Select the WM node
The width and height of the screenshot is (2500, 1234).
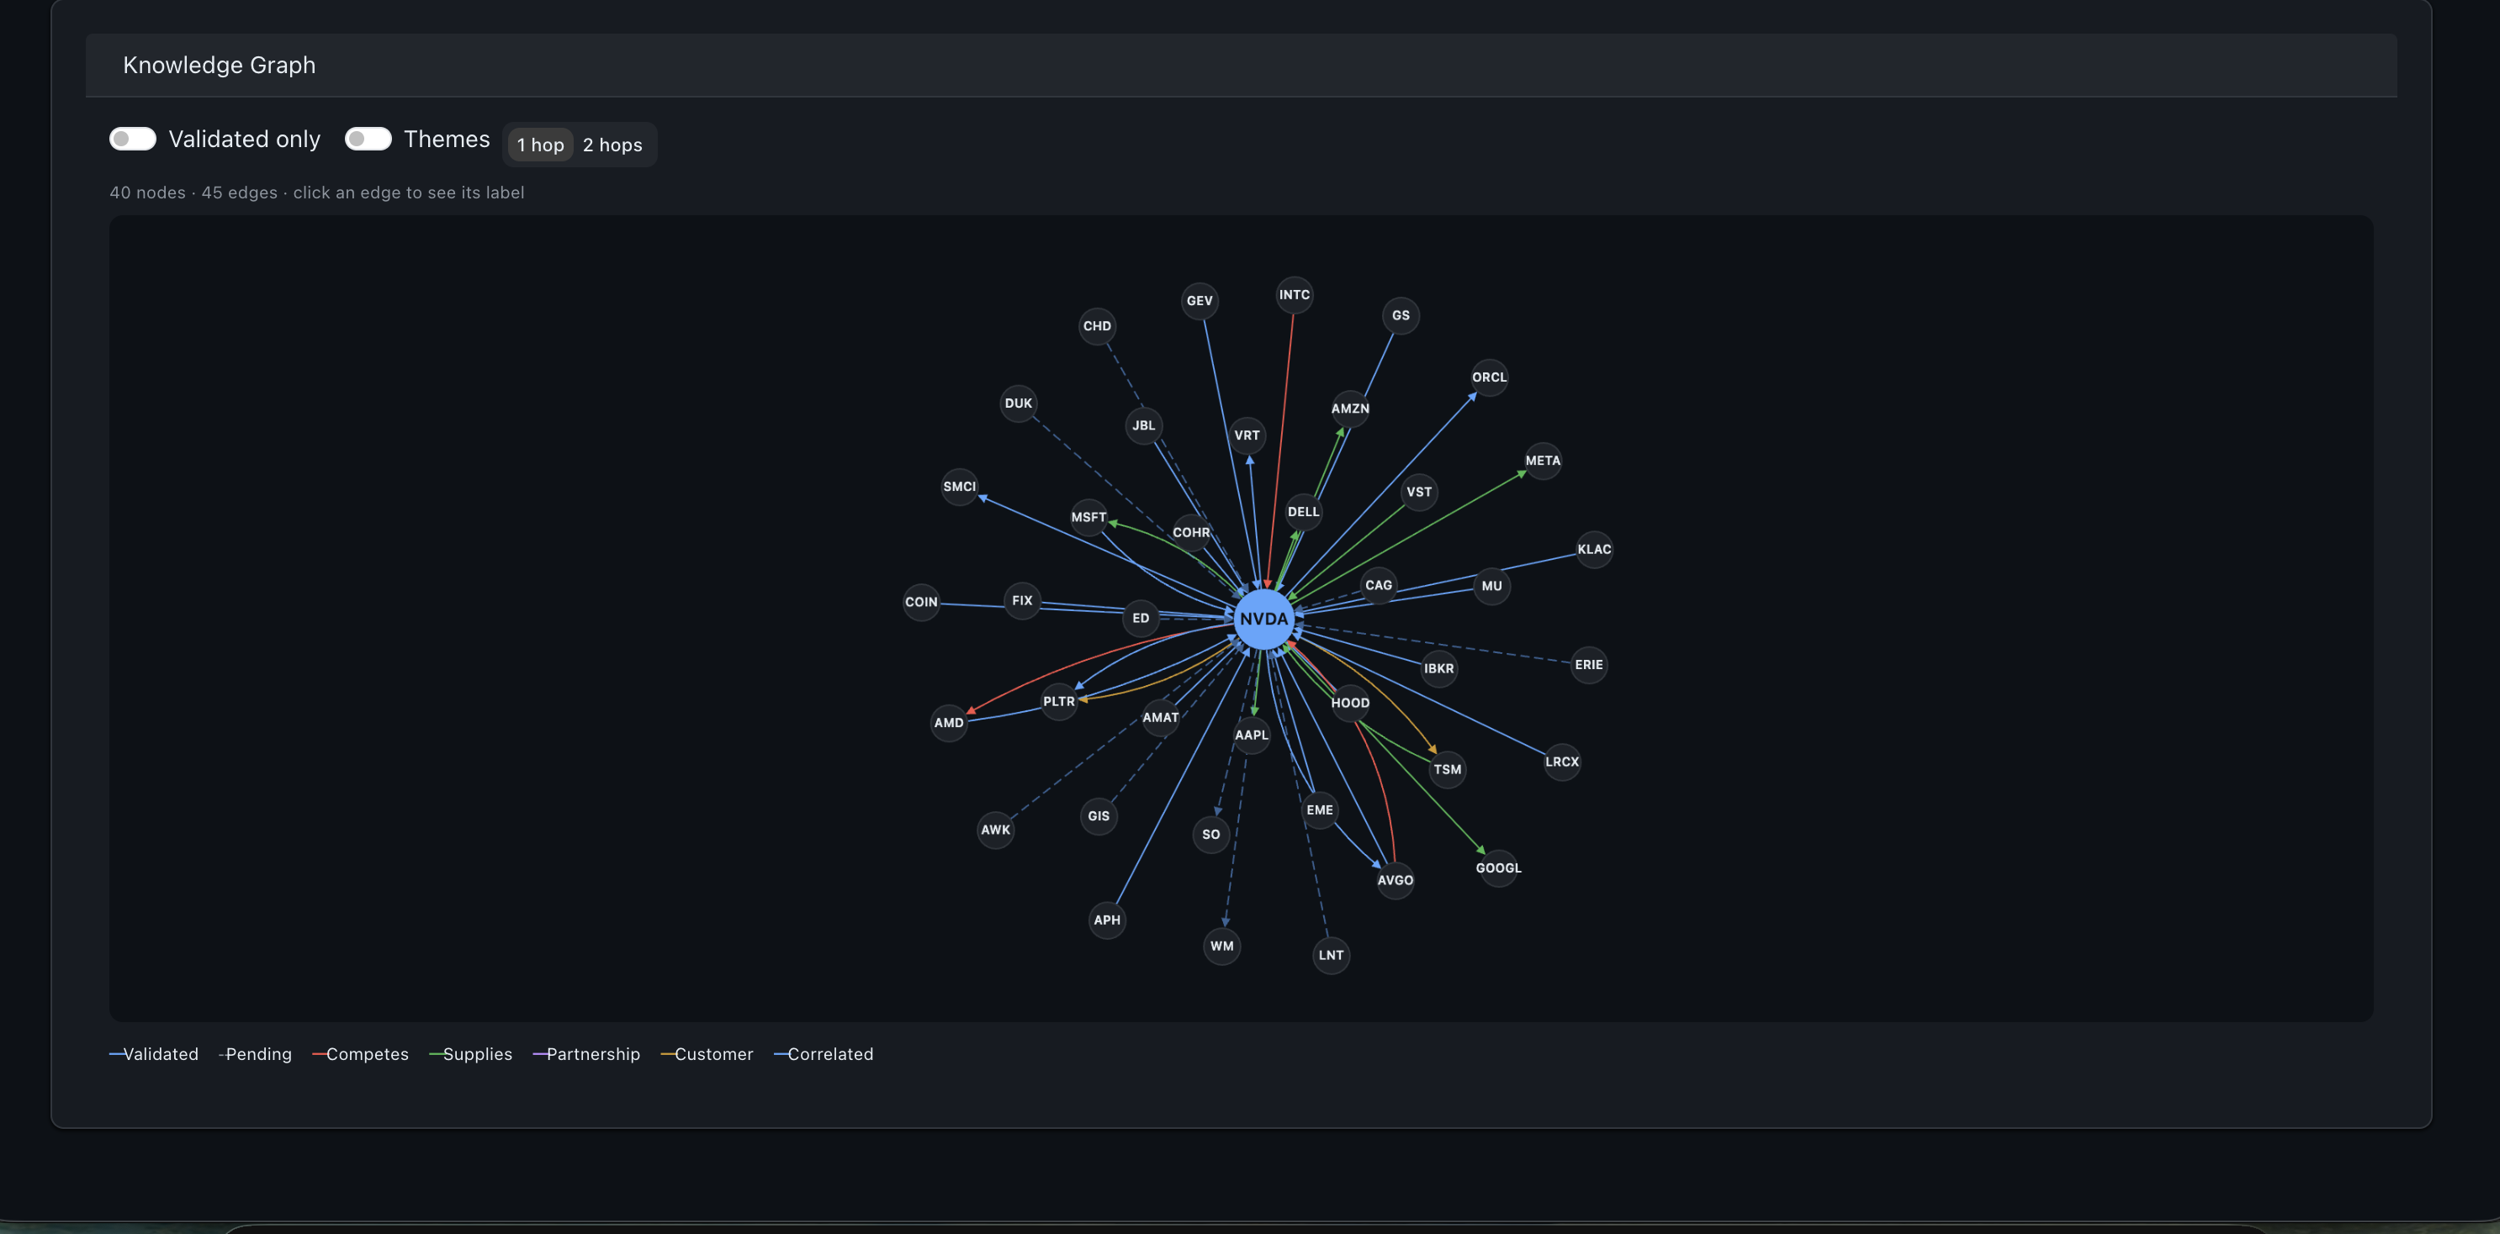coord(1222,946)
